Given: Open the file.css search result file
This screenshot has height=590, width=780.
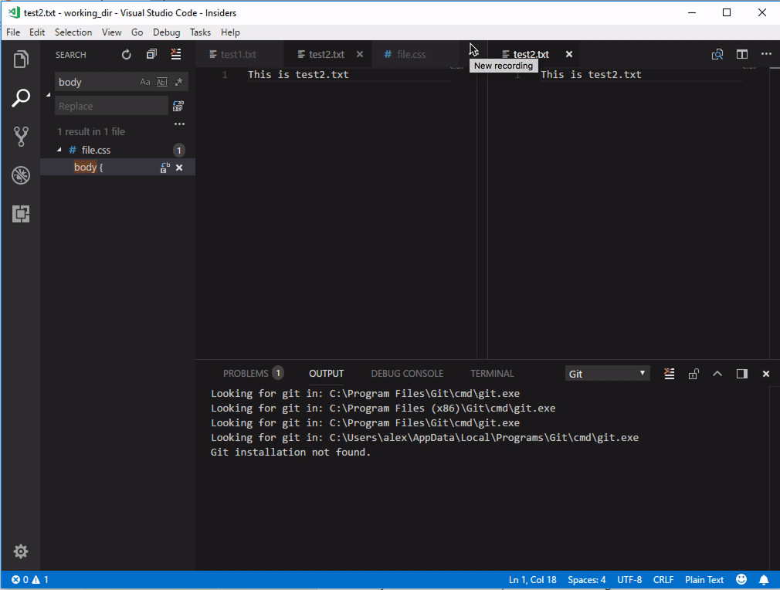Looking at the screenshot, I should click(x=96, y=150).
